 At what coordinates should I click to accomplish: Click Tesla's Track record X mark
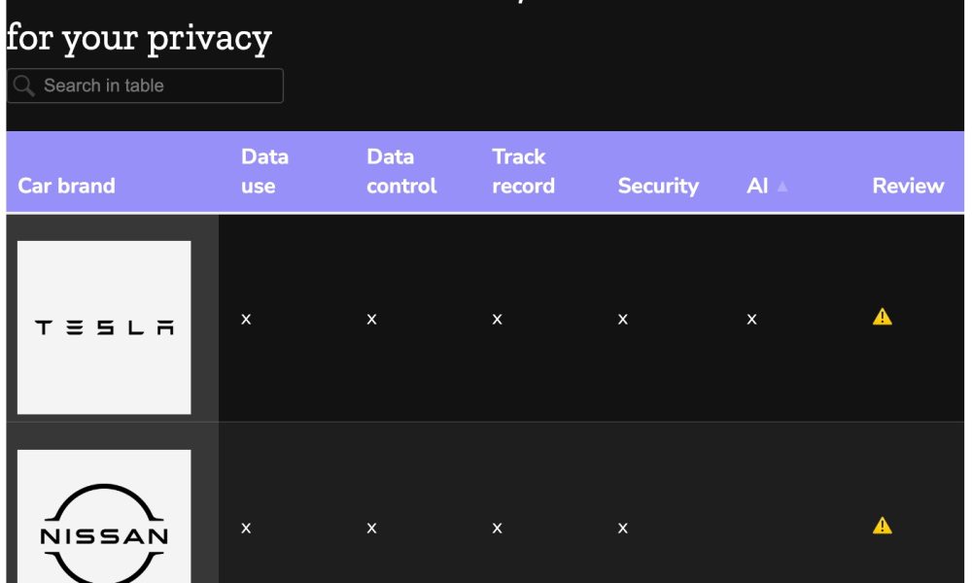tap(497, 319)
